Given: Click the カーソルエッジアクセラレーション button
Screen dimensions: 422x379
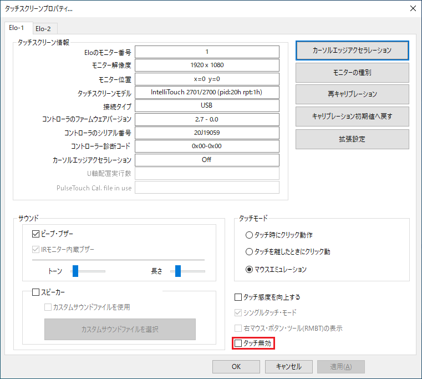Looking at the screenshot, I should point(352,50).
